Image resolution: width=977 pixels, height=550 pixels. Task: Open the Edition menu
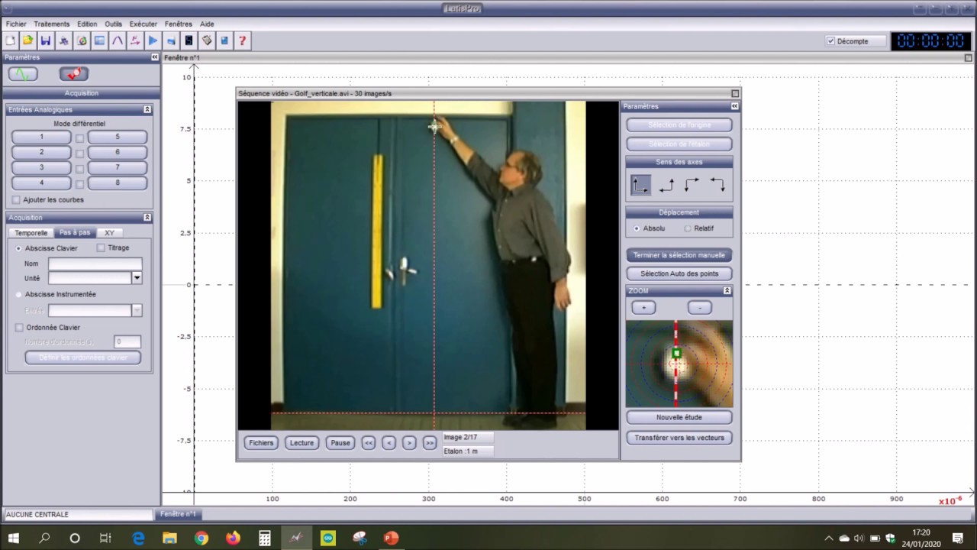point(87,24)
